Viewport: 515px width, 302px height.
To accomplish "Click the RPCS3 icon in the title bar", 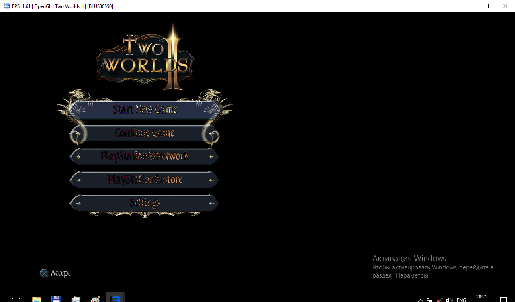I will [6, 6].
